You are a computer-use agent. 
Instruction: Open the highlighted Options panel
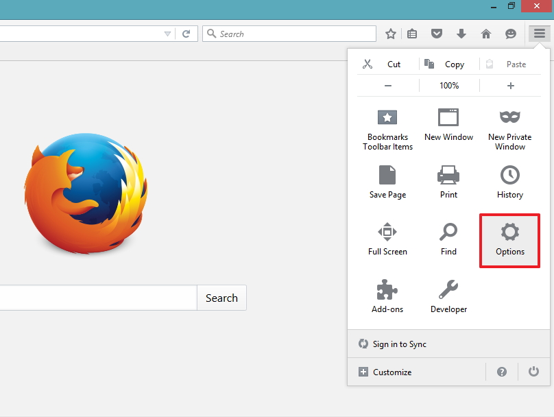click(x=509, y=239)
